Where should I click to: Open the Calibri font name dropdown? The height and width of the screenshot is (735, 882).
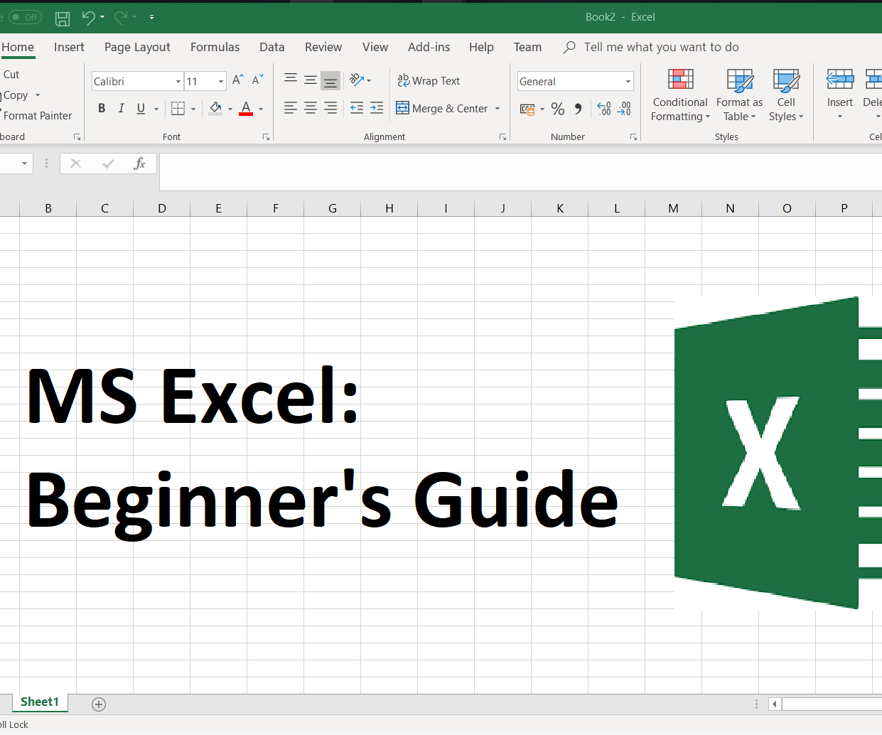tap(178, 82)
